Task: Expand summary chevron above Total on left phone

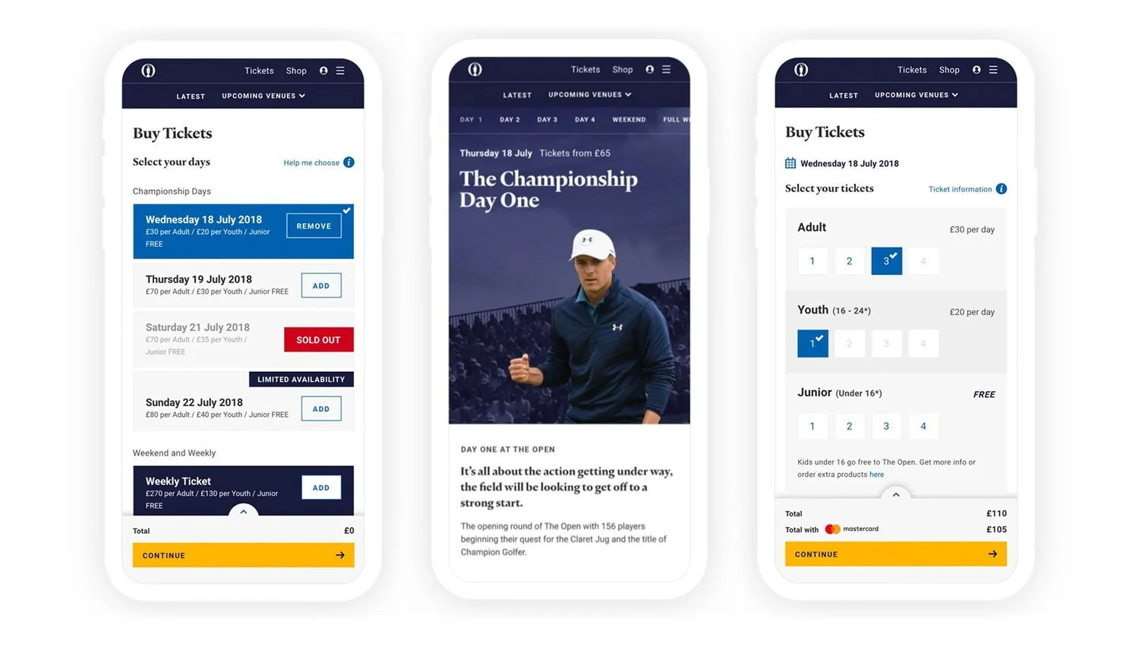Action: (243, 513)
